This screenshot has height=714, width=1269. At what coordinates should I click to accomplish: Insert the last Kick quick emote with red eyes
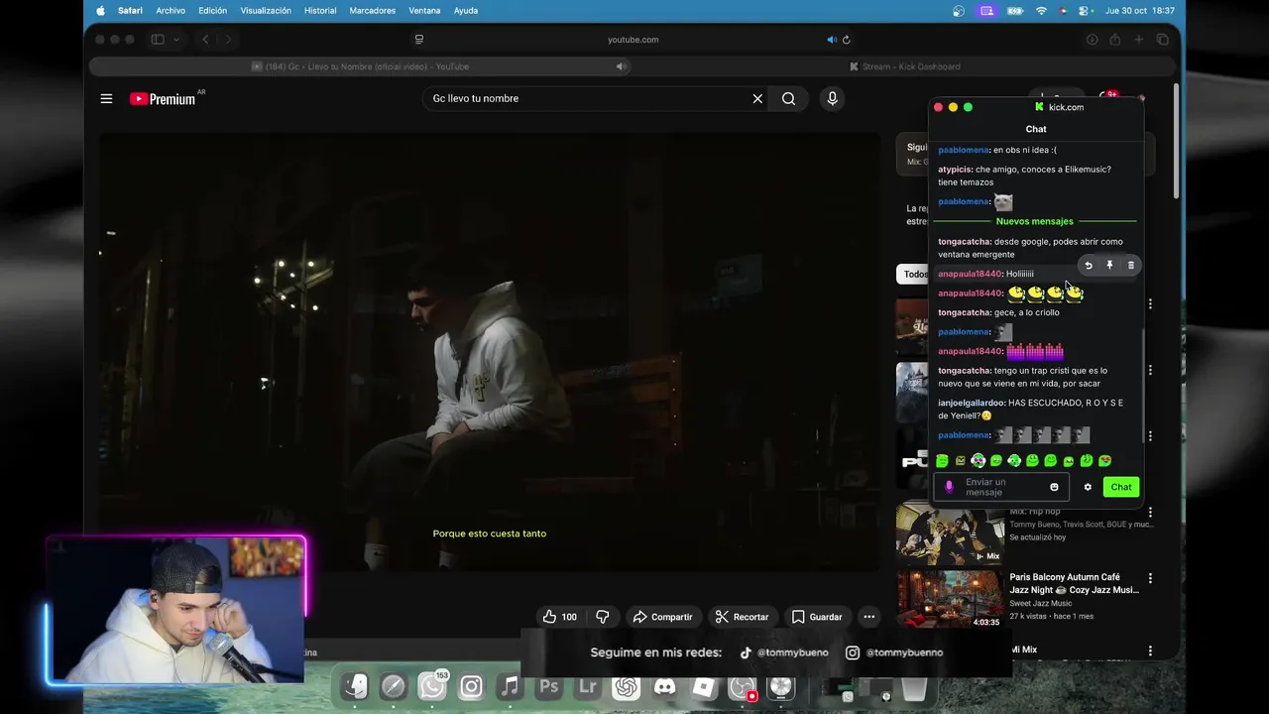coord(1105,461)
